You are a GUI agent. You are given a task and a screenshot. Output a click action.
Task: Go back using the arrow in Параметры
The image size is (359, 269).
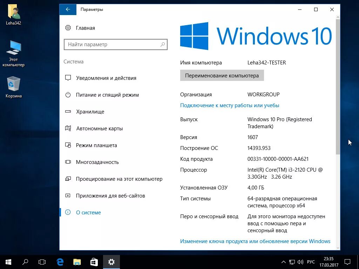pos(68,9)
